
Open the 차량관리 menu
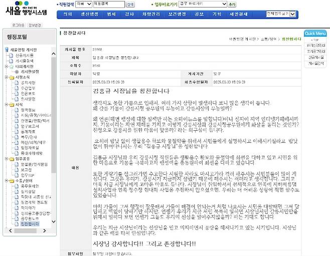pos(151,14)
